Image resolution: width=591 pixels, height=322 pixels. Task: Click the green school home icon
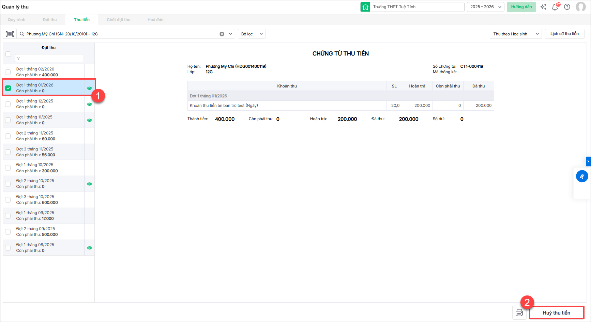tap(365, 7)
